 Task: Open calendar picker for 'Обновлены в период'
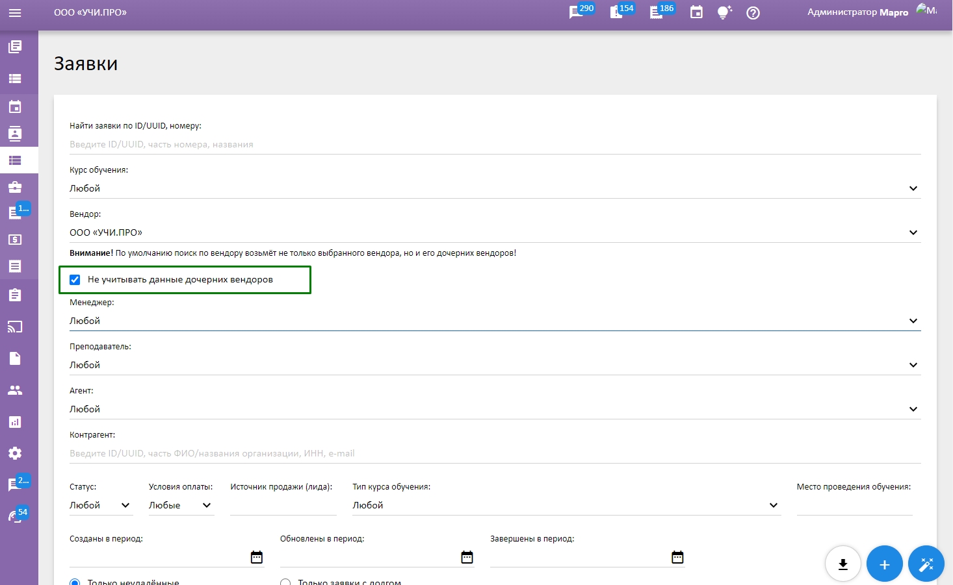click(x=467, y=557)
